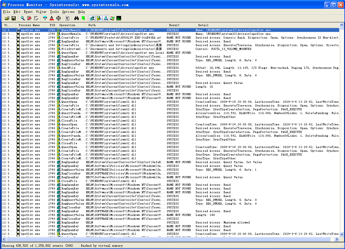This screenshot has width=345, height=249.
Task: Click horizontal scrollbar left arrow
Action: click(4, 239)
